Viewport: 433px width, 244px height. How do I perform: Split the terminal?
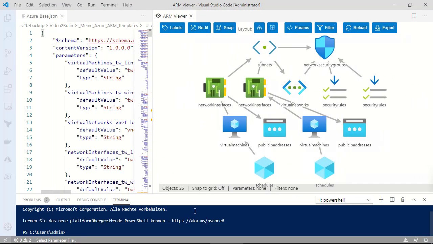pyautogui.click(x=392, y=200)
